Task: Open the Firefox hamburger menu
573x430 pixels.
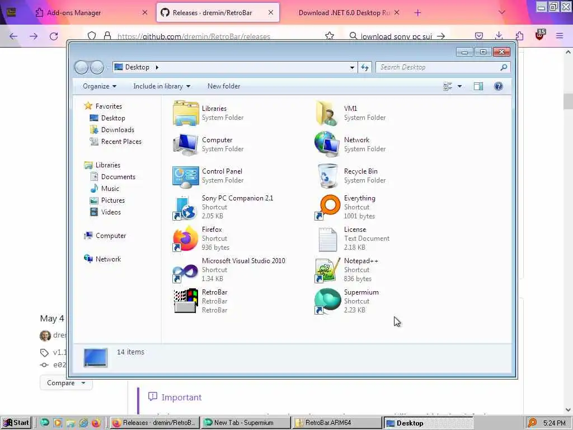Action: [x=560, y=36]
